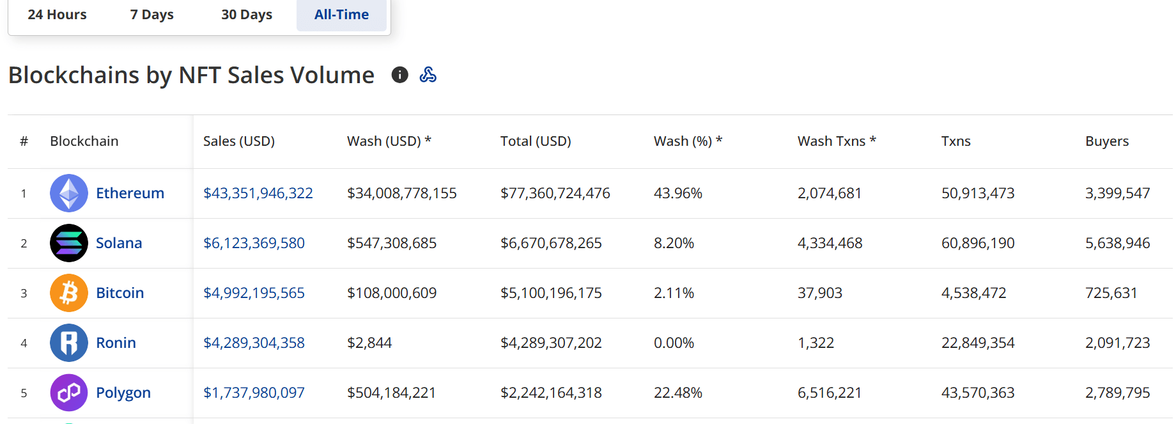Screen dimensions: 1176x424
Task: Sort by the Total (USD) column header
Action: pos(536,141)
